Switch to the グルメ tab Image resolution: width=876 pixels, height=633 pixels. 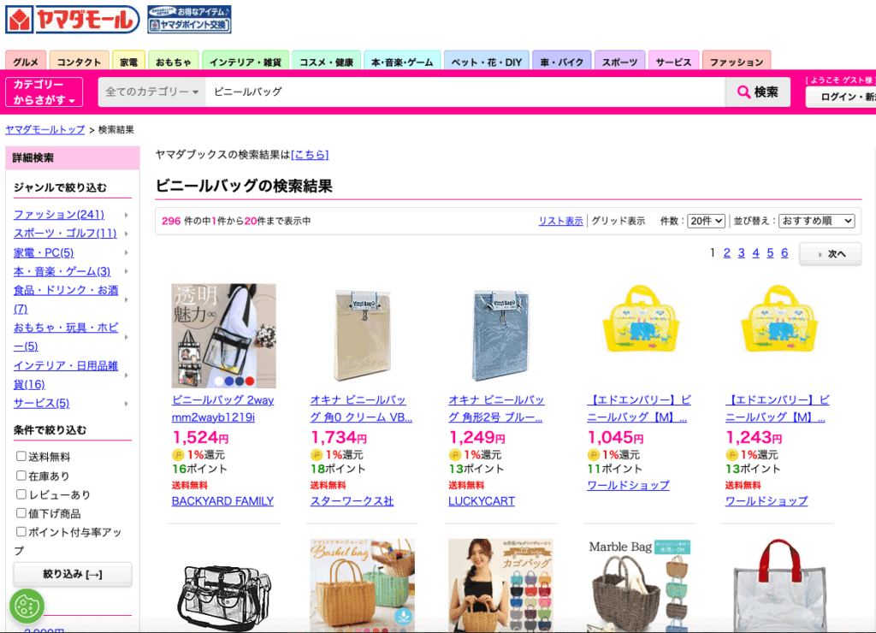[x=26, y=61]
